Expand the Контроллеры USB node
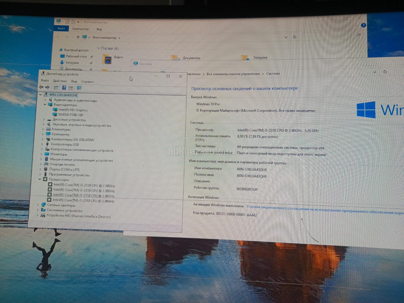The height and width of the screenshot is (303, 404). point(42,144)
